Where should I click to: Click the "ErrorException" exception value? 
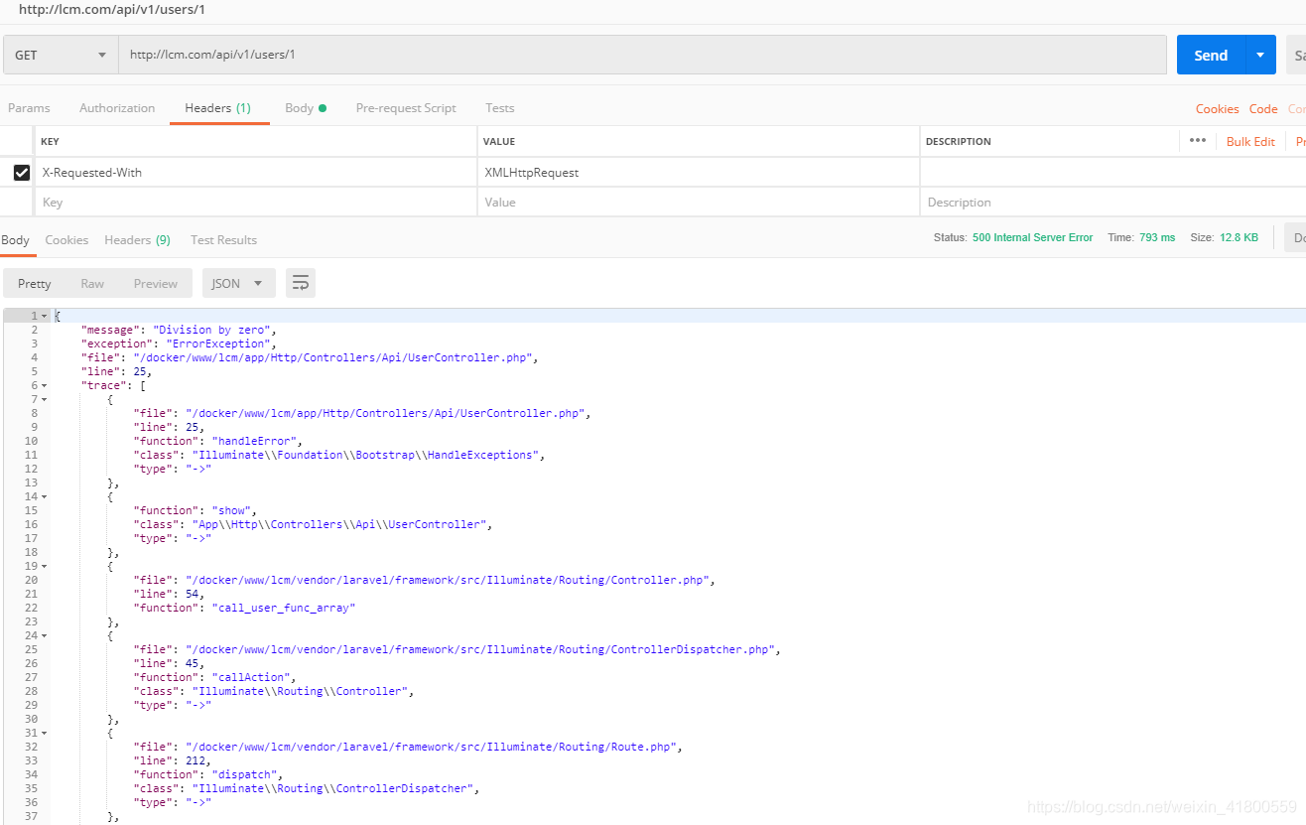click(x=217, y=344)
